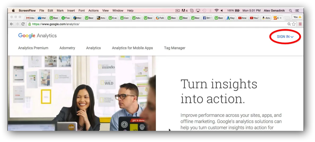Click the Wi-Fi status icon
Screen dimensions: 315x142
[x=216, y=10]
